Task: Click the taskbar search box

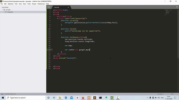Action: tap(26, 97)
